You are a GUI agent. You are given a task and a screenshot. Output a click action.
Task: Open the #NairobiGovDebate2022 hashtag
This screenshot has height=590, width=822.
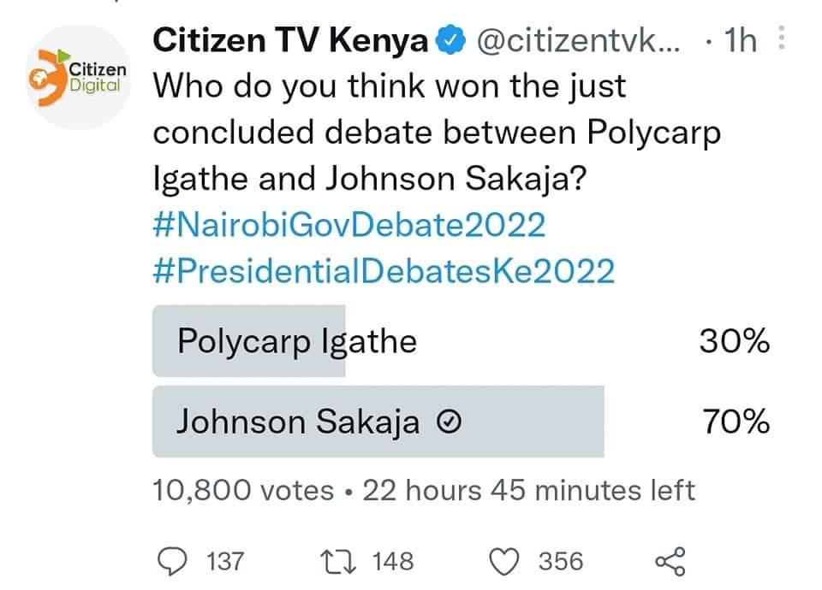click(348, 226)
